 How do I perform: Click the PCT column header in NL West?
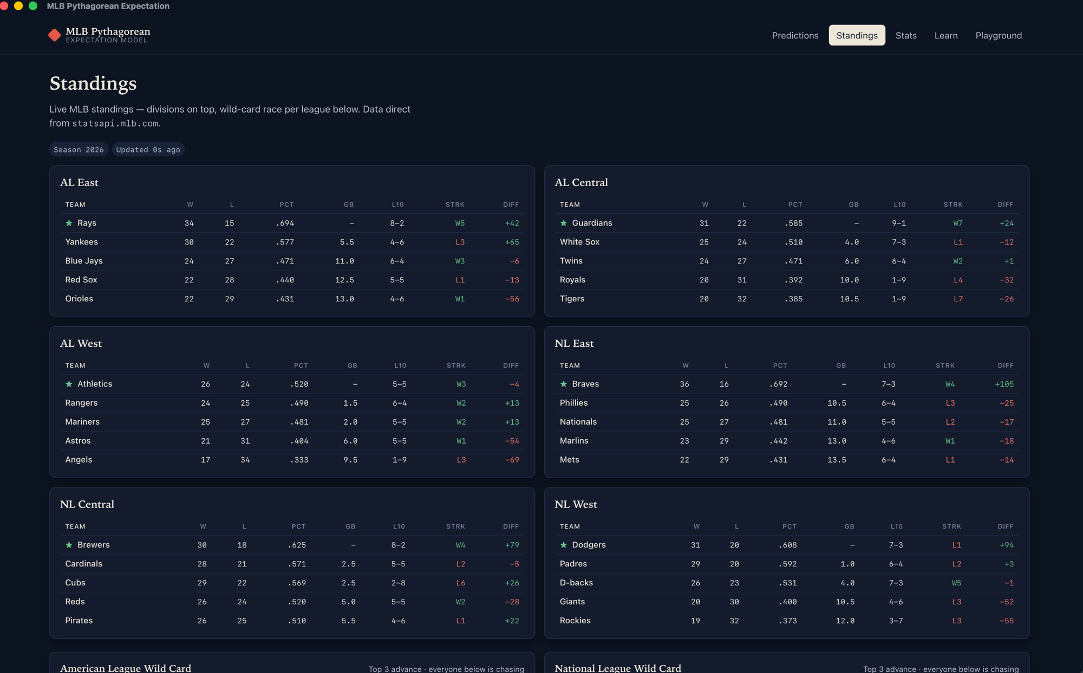pos(789,526)
